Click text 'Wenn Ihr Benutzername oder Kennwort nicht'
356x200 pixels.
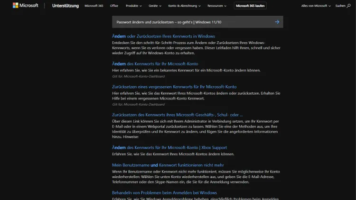tap(196, 177)
